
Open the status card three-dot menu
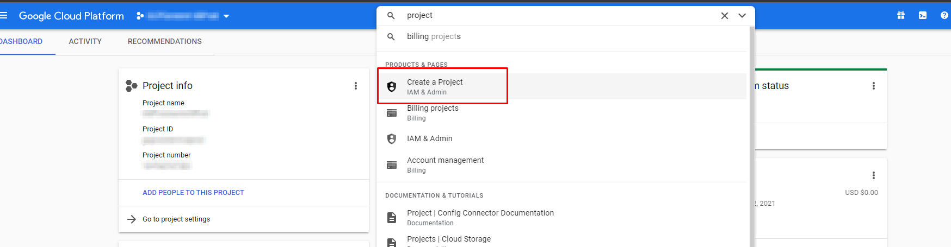tap(874, 86)
